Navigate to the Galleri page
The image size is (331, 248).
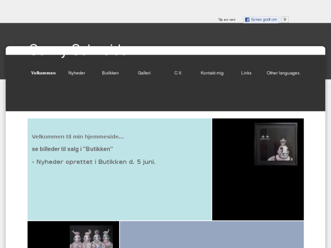coord(144,73)
